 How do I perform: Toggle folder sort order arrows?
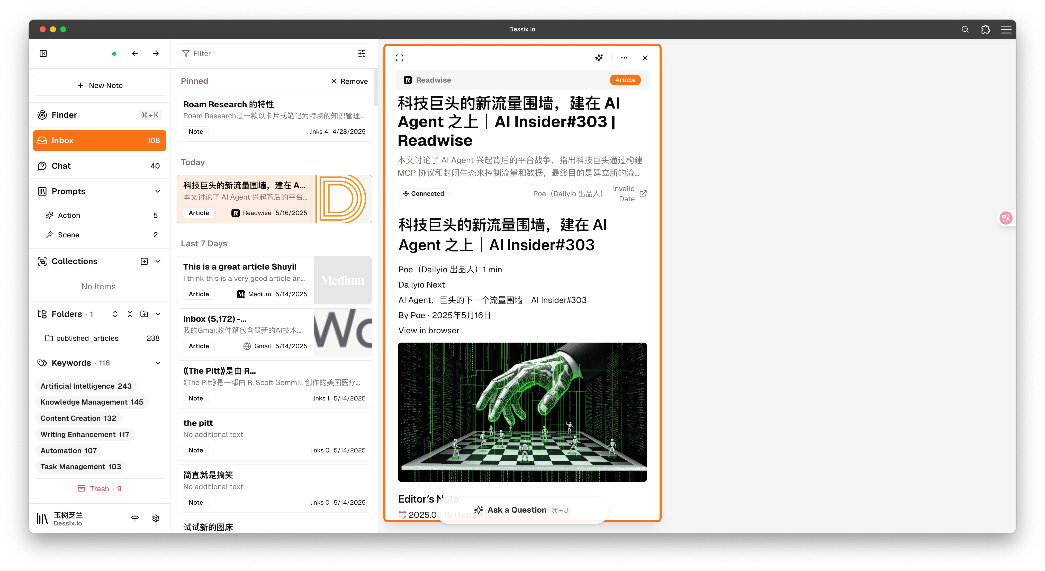115,314
